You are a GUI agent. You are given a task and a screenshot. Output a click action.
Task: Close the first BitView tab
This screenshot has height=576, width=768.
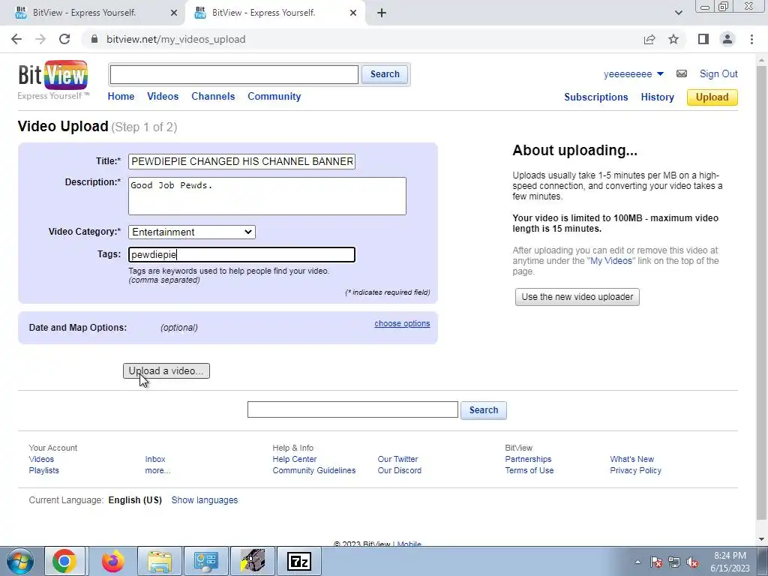174,13
